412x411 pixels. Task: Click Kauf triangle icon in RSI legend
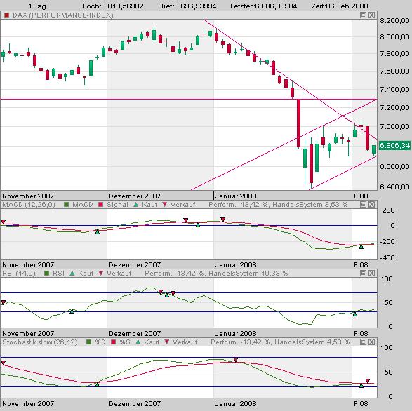(72, 274)
